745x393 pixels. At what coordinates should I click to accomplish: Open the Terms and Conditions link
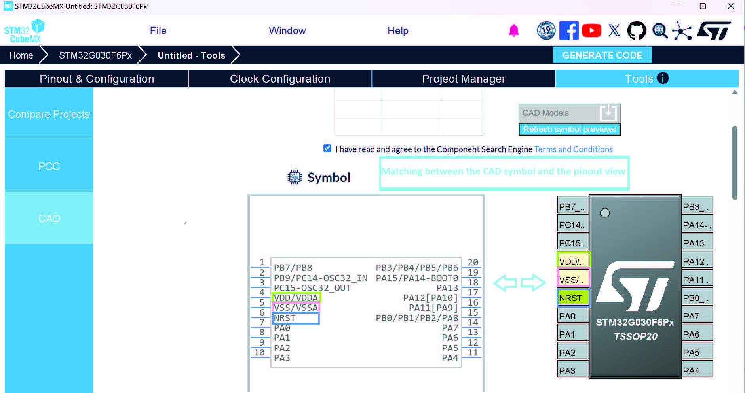pyautogui.click(x=574, y=149)
